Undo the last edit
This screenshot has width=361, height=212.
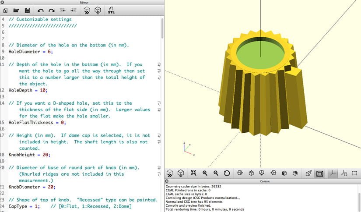[41, 11]
